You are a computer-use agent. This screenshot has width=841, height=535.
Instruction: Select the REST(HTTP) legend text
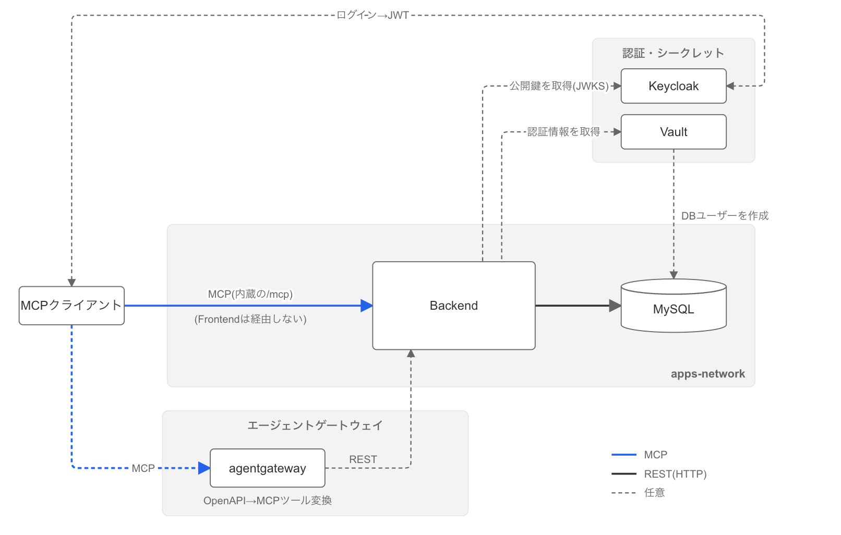click(x=676, y=474)
